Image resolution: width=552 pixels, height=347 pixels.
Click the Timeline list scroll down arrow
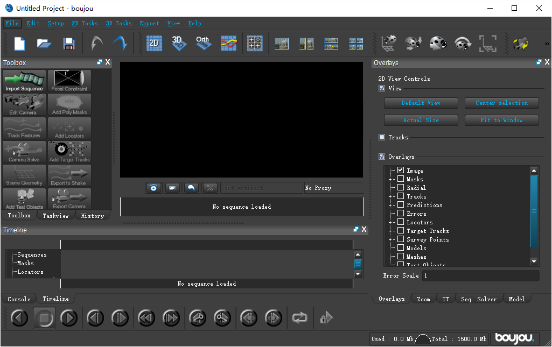(358, 274)
